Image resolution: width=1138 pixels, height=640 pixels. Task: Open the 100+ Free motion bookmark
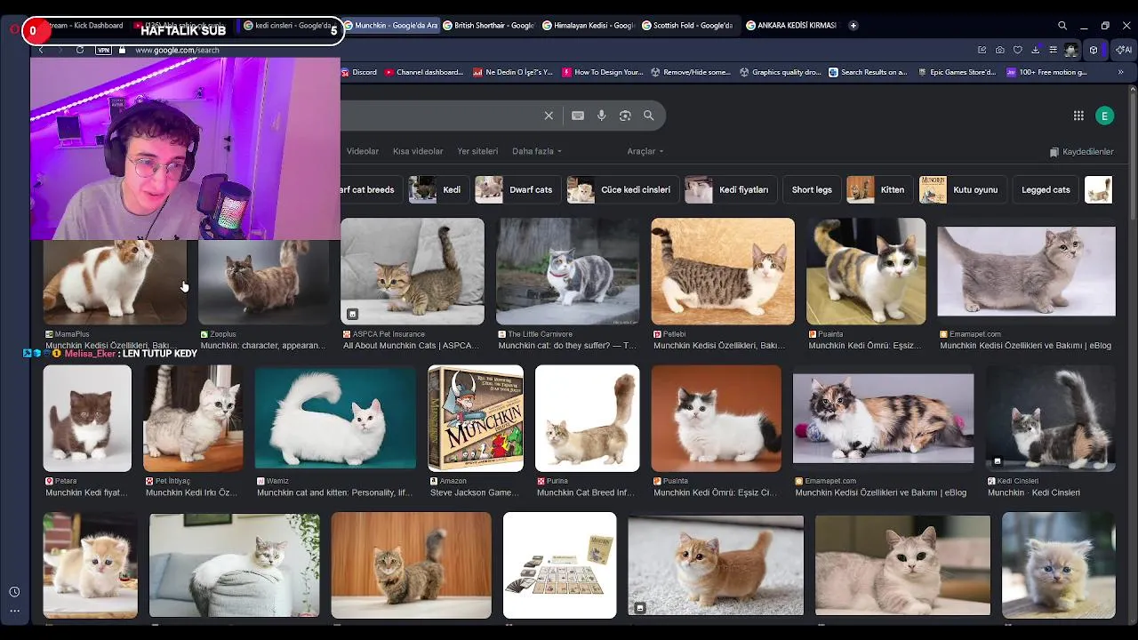click(x=1046, y=72)
